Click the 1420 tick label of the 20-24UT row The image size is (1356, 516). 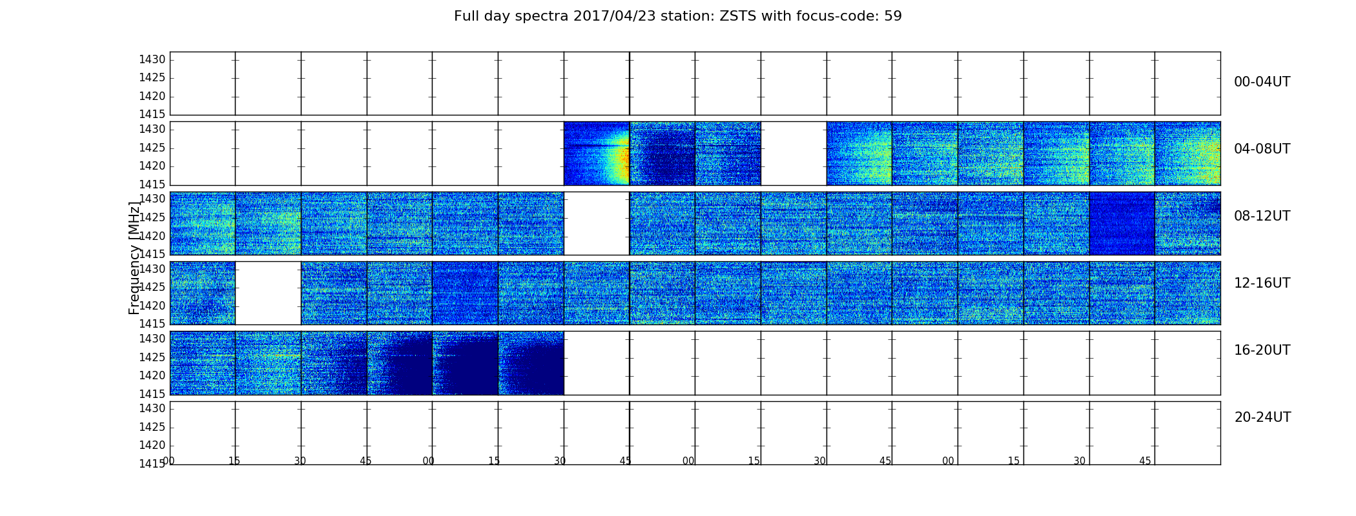click(152, 445)
